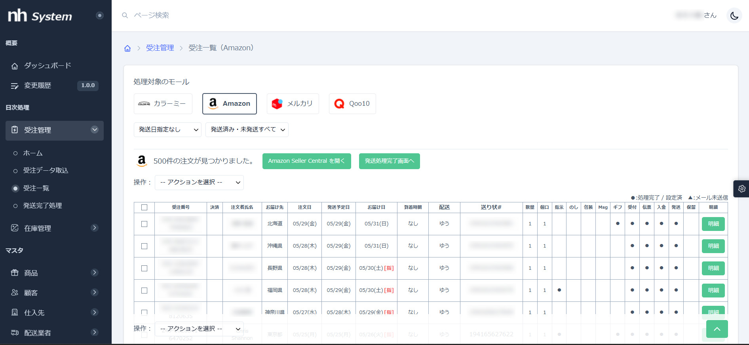Viewport: 749px width, 345px height.
Task: Select the Qoo10 mall button
Action: [352, 104]
